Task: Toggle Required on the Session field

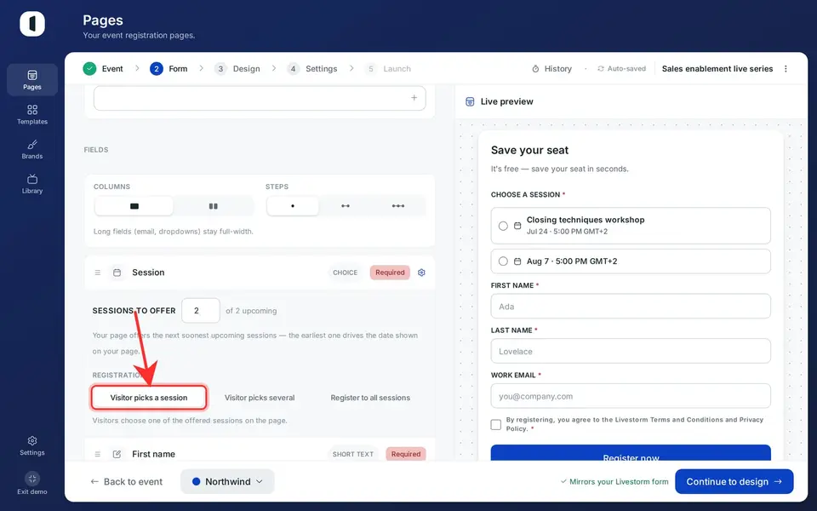Action: pos(390,273)
